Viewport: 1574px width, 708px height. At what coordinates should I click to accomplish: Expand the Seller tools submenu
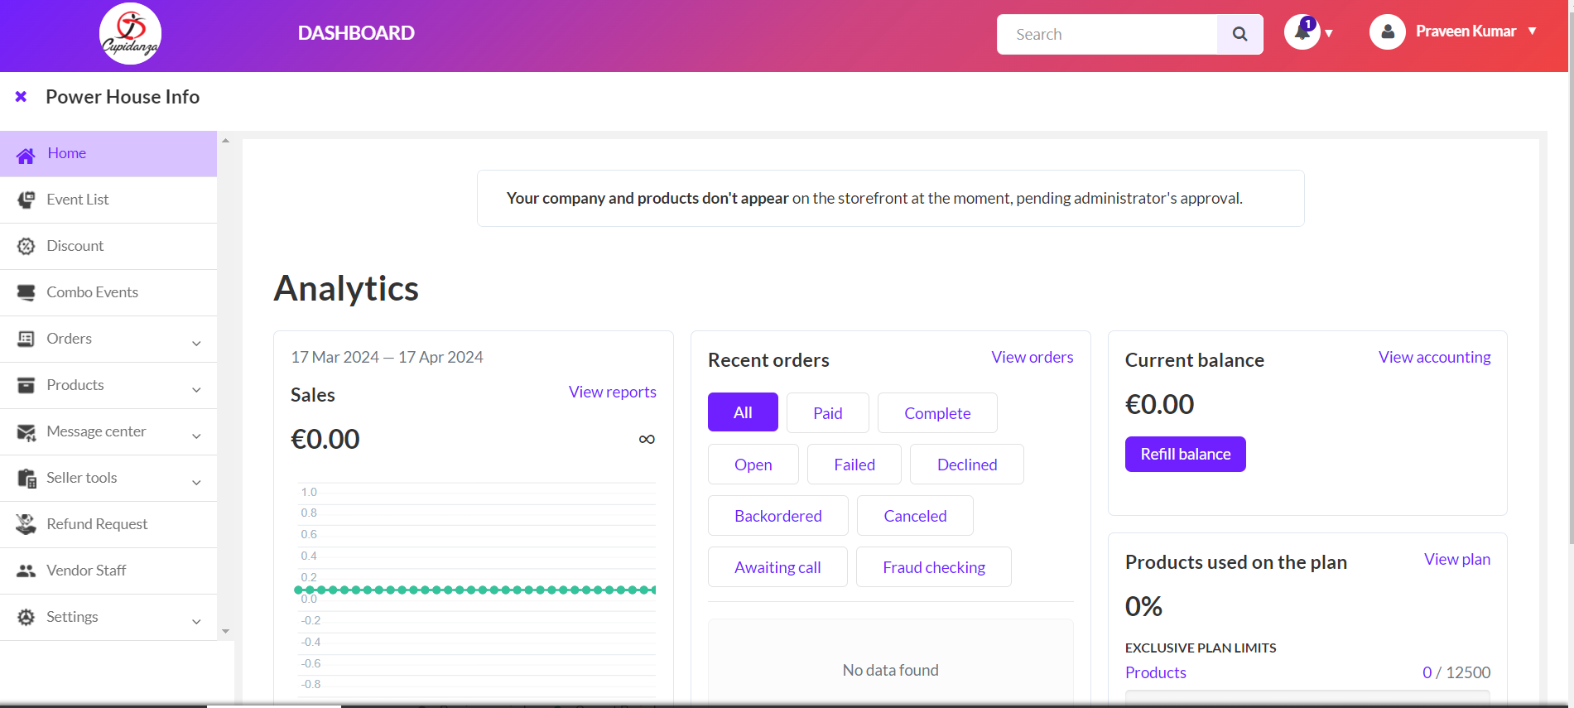(196, 481)
